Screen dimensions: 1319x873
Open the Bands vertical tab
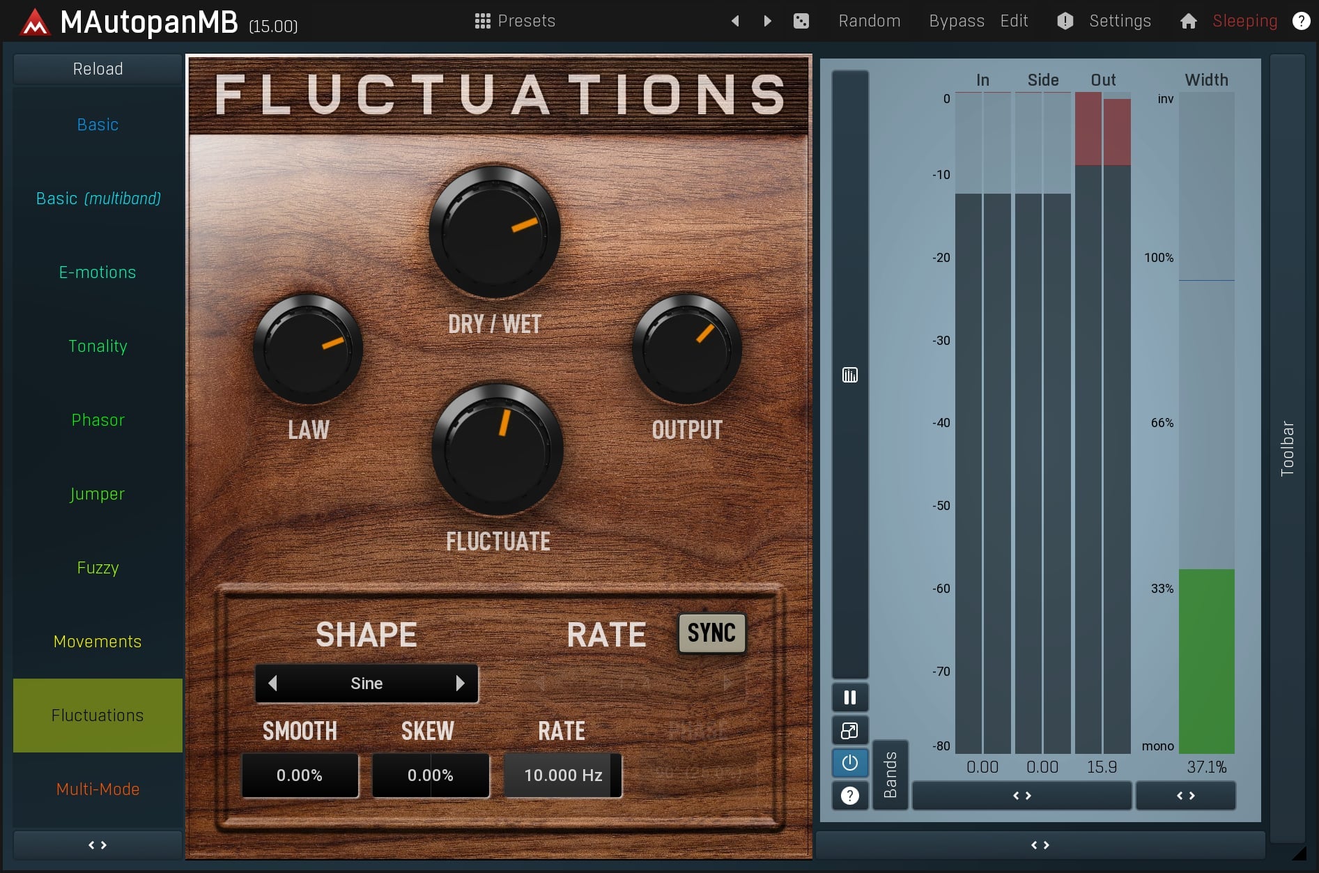[890, 775]
